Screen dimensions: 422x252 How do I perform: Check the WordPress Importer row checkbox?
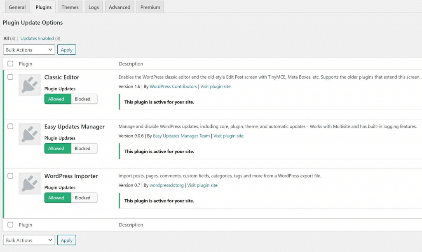tap(10, 176)
